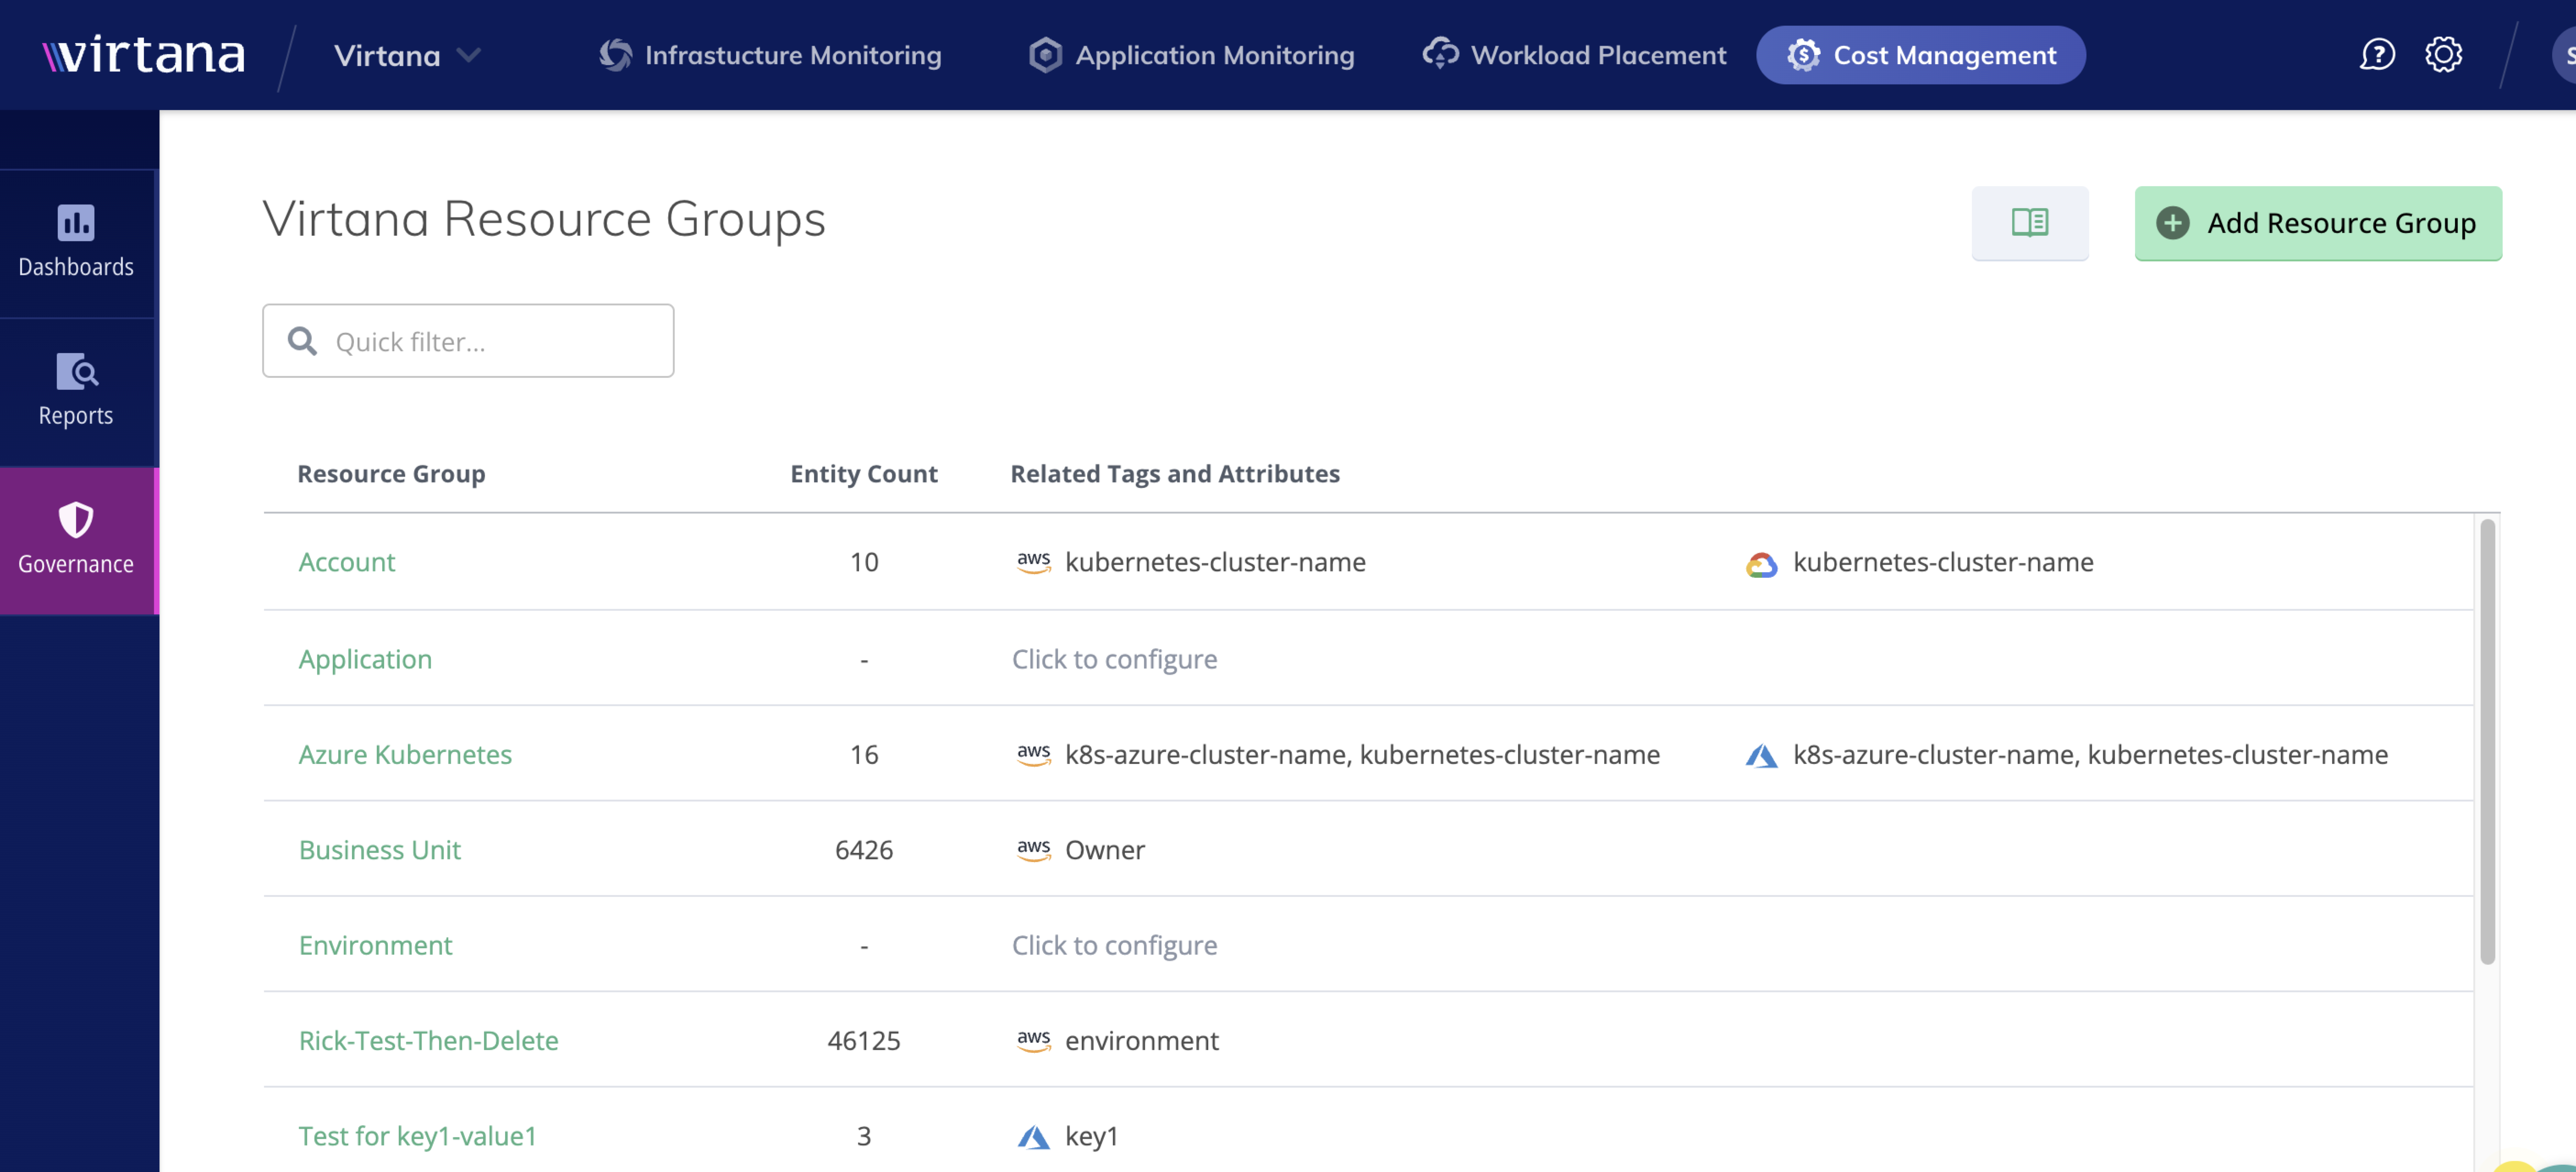Click the Virtana logo

(x=144, y=54)
